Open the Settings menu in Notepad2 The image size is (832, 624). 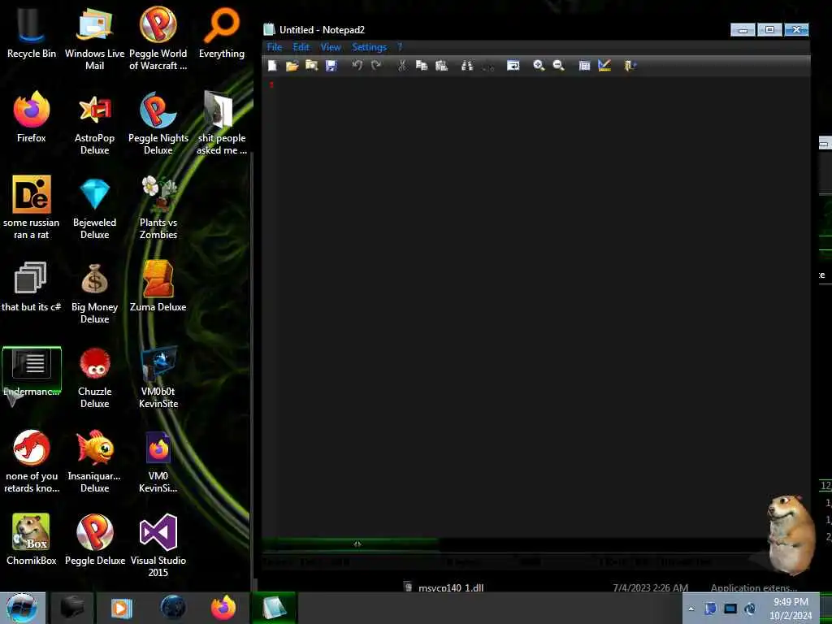click(x=370, y=47)
